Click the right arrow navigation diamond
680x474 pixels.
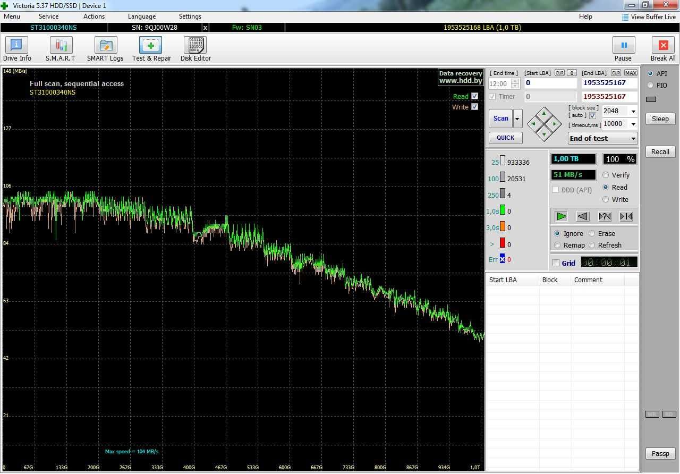coord(555,124)
